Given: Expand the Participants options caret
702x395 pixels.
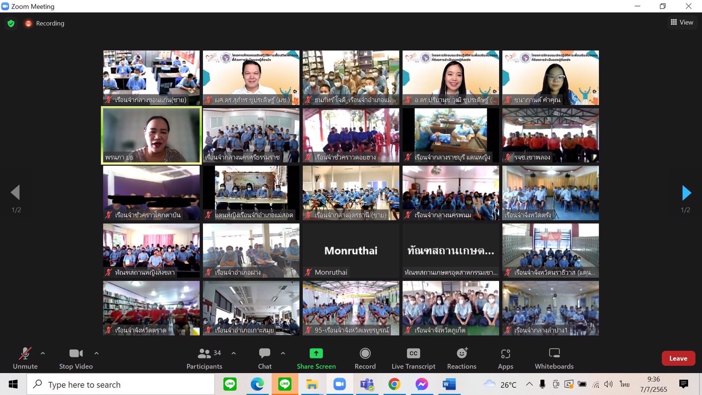Looking at the screenshot, I should click(234, 353).
